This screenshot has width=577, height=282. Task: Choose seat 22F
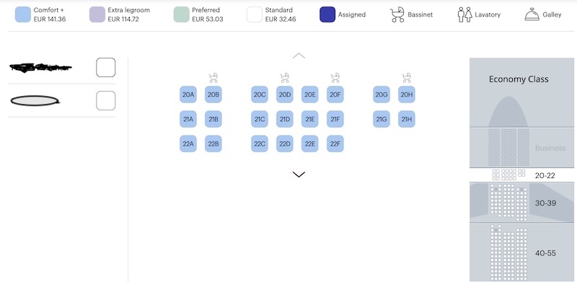[x=335, y=144]
